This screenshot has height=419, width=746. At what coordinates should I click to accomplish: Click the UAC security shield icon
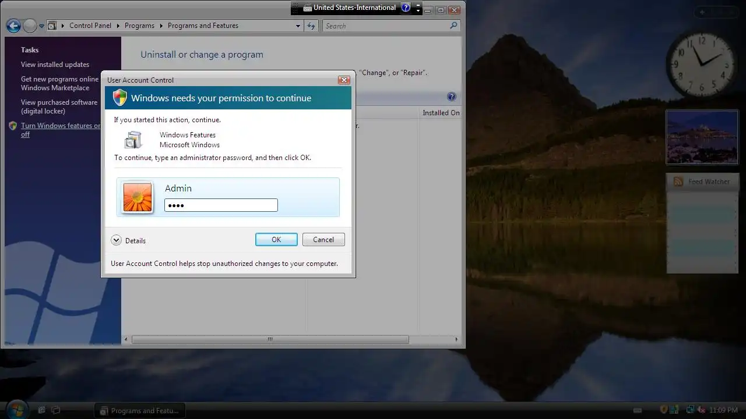click(x=120, y=97)
